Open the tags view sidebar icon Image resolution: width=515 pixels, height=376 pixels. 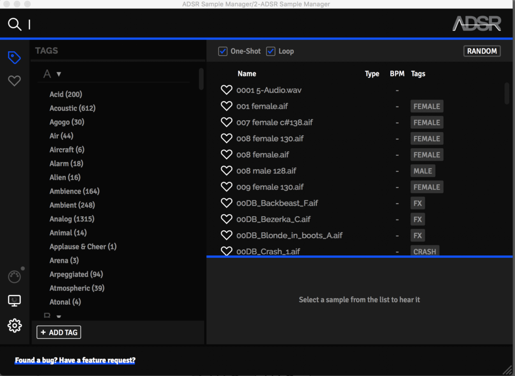tap(15, 58)
